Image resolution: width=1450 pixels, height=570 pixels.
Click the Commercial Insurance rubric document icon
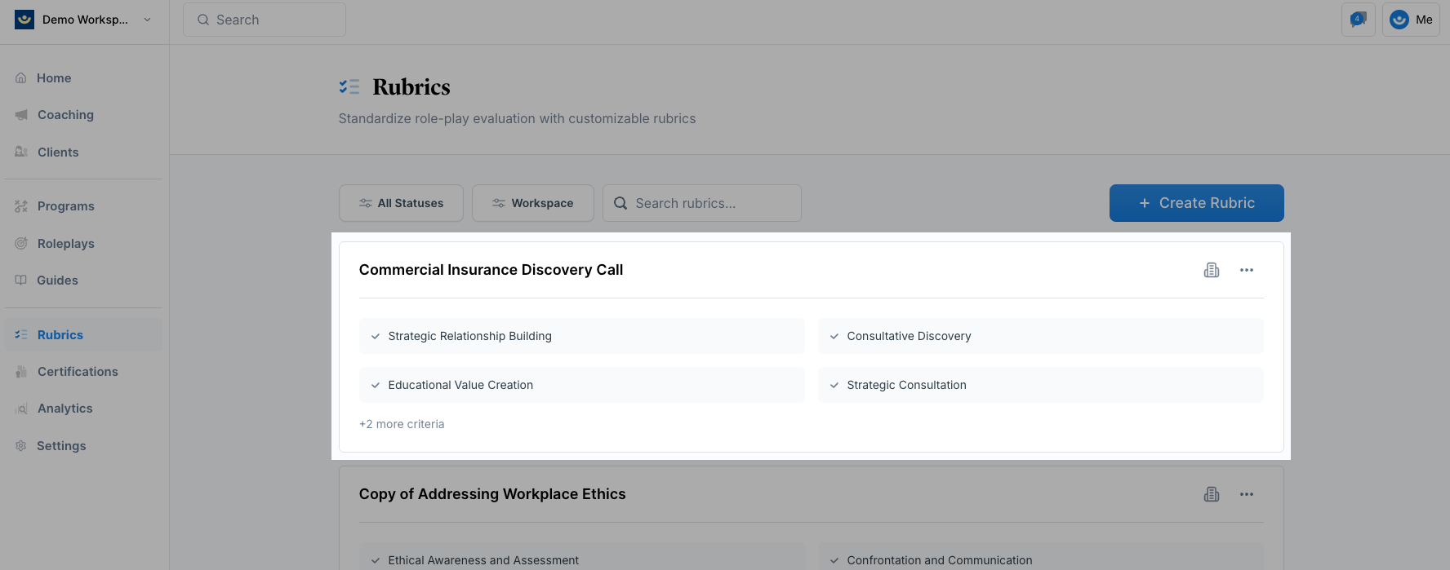tap(1212, 270)
